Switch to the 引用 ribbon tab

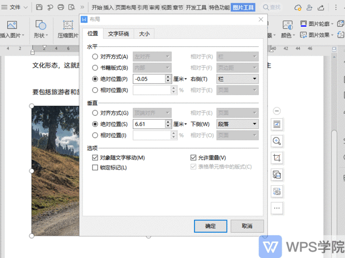143,8
